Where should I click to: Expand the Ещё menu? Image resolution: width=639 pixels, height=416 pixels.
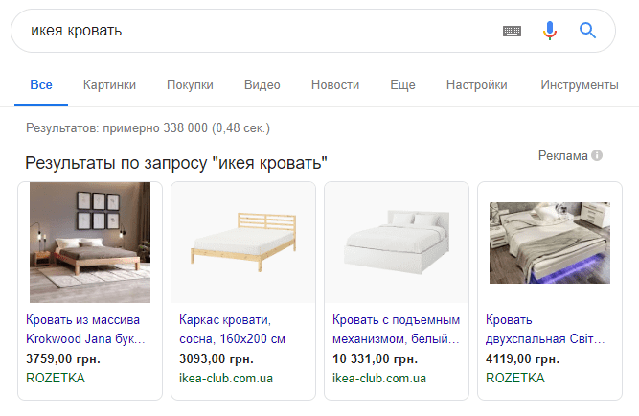point(402,85)
